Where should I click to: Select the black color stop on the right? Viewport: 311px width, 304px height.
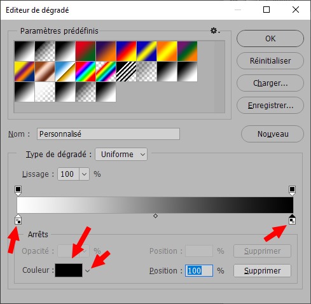click(x=292, y=219)
